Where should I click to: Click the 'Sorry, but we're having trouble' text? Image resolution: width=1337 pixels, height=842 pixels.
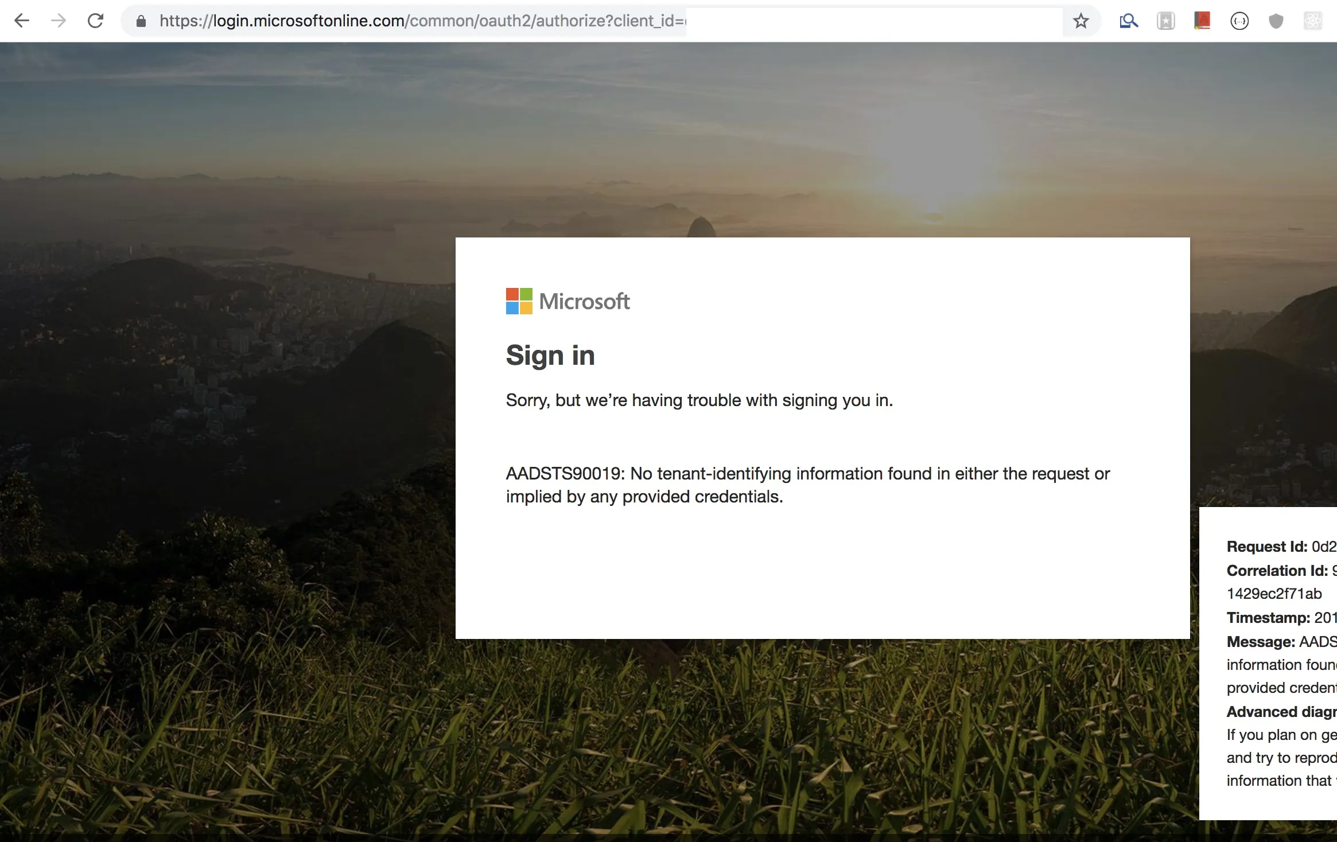click(x=699, y=400)
